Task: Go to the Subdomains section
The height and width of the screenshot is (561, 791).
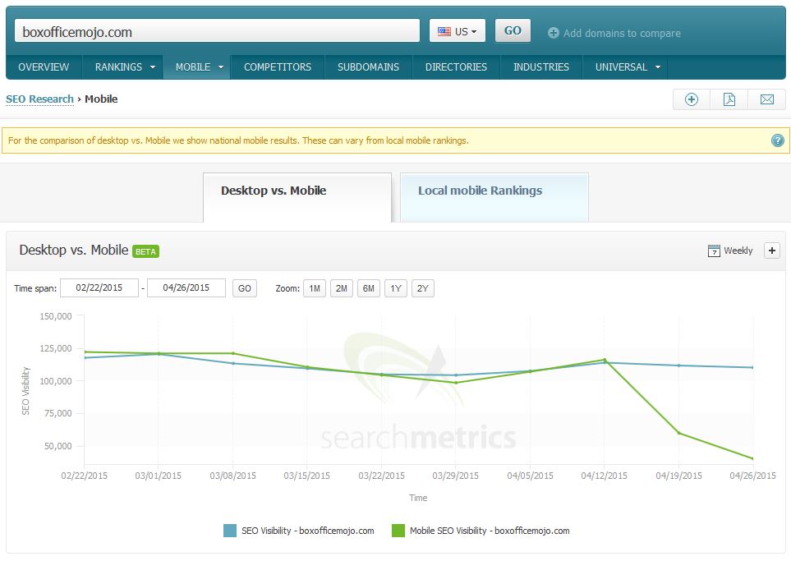Action: click(x=368, y=67)
